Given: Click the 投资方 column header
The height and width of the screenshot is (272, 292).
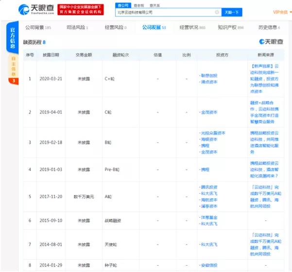Looking at the screenshot, I should pyautogui.click(x=222, y=55).
